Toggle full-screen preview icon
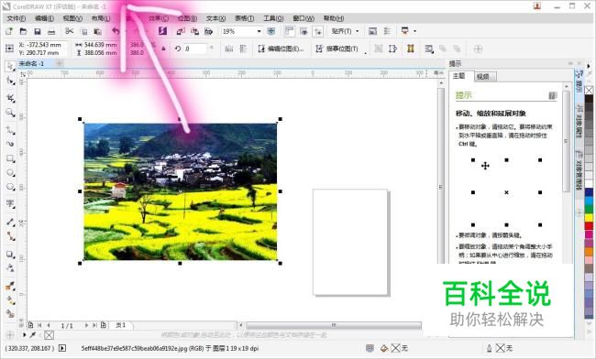596x359 pixels. pos(271,31)
